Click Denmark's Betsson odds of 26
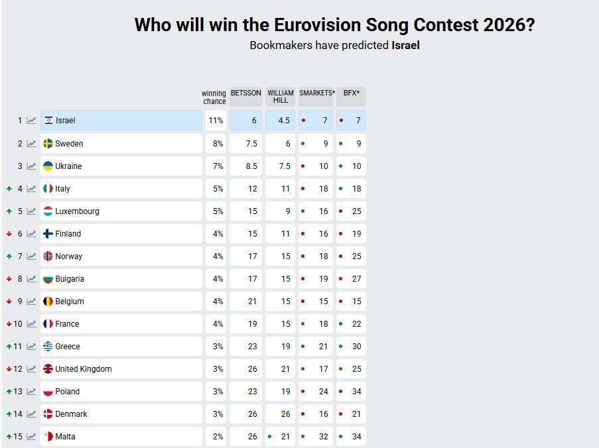 pyautogui.click(x=245, y=414)
